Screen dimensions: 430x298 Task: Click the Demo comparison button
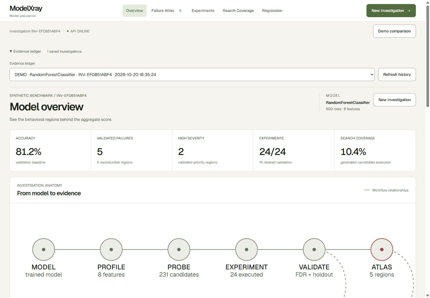[394, 31]
